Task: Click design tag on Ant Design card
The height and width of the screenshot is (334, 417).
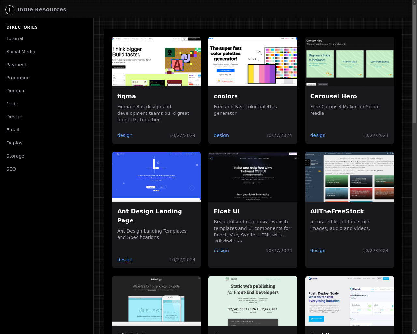Action: coord(125,260)
